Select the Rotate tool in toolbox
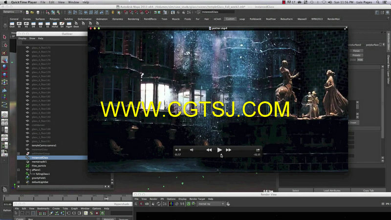Viewport: 391px width, 220px height. pyautogui.click(x=4, y=67)
